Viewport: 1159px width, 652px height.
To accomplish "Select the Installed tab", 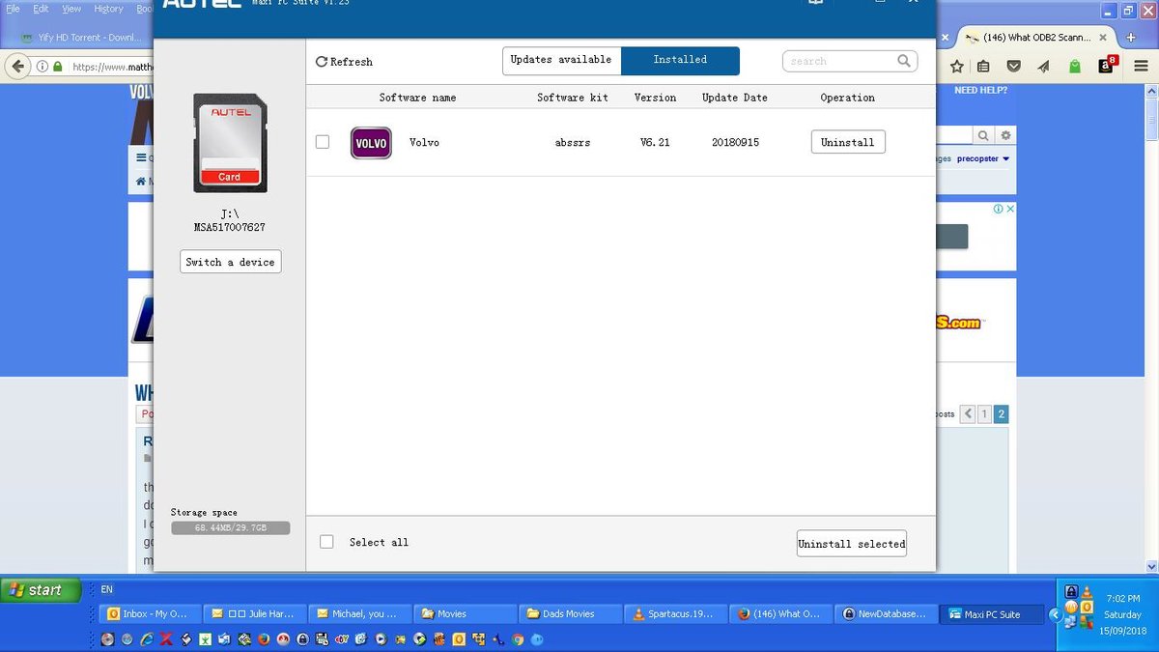I will coord(680,60).
